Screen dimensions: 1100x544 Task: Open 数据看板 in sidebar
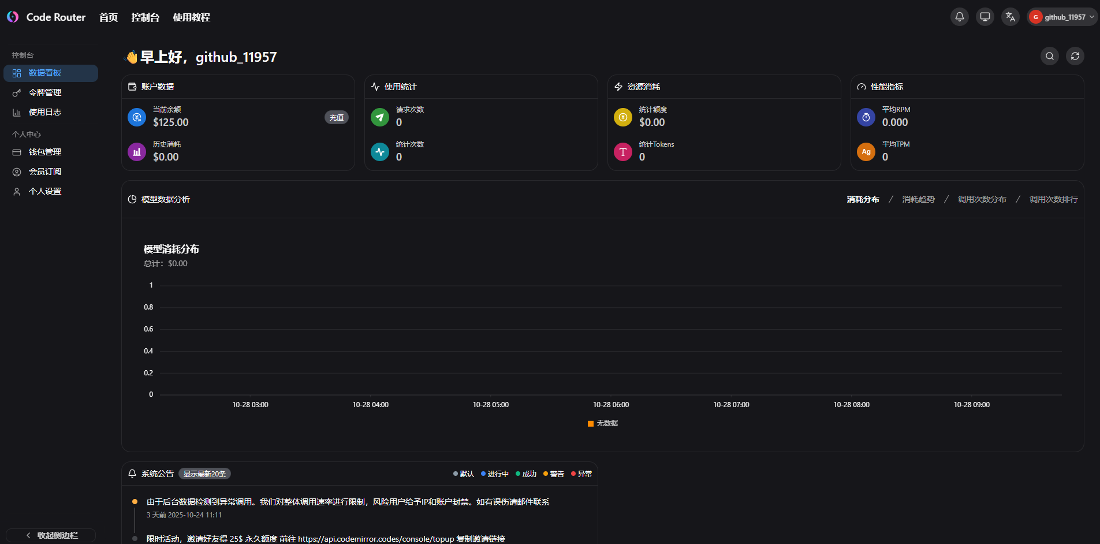click(x=51, y=73)
